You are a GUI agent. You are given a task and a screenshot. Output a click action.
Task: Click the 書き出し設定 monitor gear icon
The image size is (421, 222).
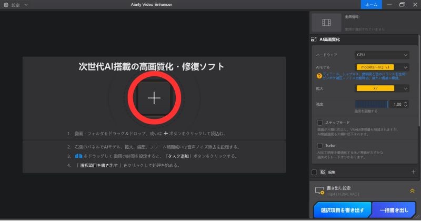[x=319, y=190]
